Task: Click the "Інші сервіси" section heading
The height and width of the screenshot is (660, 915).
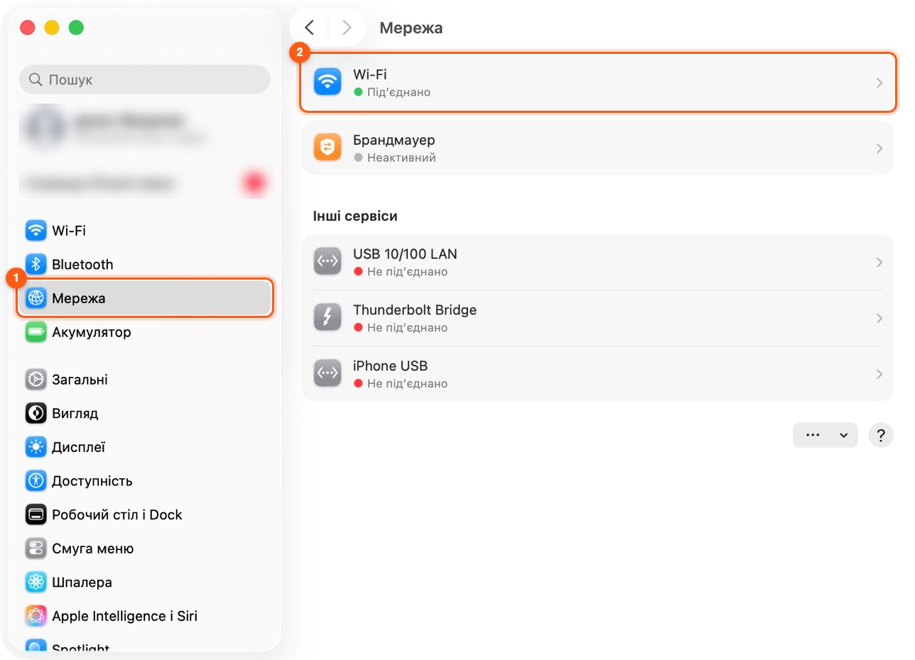Action: 355,216
